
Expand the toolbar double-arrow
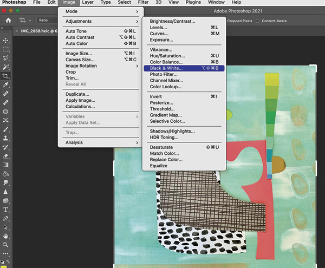(2, 28)
